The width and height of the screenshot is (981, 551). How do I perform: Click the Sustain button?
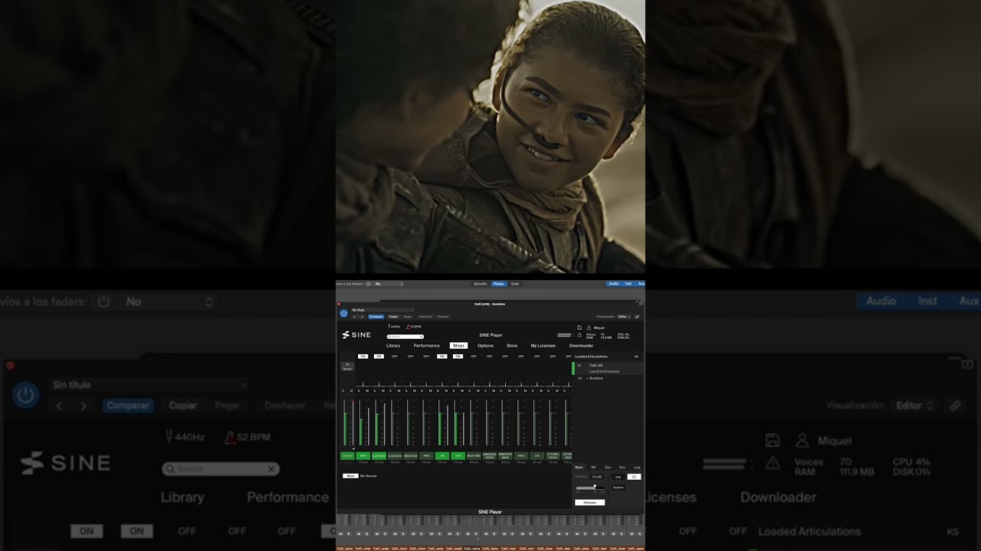(618, 487)
